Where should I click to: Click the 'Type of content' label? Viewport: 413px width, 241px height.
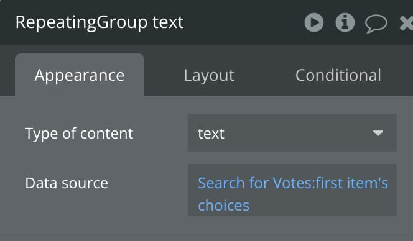[79, 134]
